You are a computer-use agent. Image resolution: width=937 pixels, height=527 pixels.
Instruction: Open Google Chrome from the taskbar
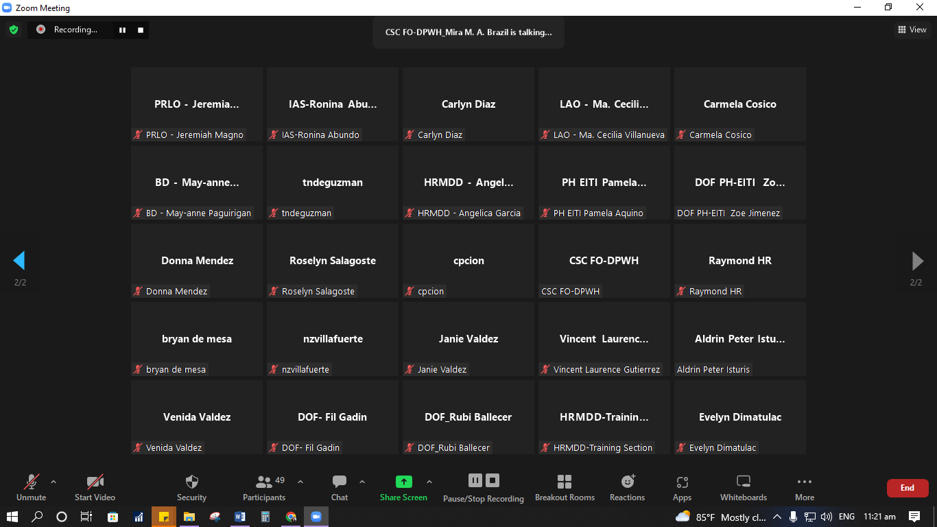291,517
